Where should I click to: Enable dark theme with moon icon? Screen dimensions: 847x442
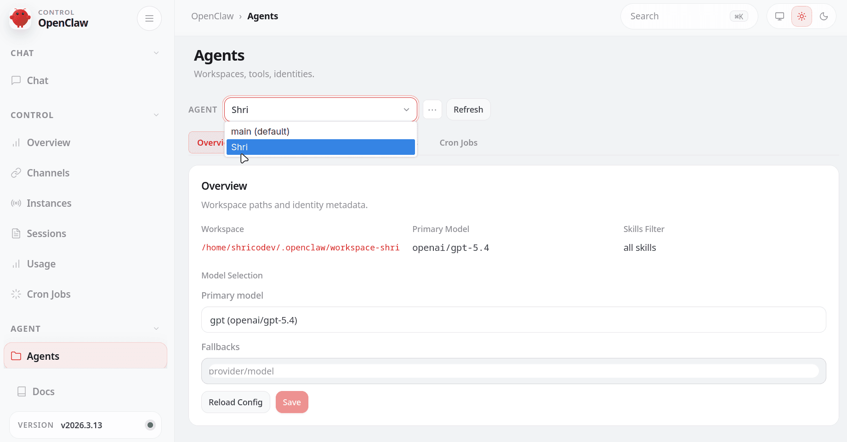click(x=824, y=17)
